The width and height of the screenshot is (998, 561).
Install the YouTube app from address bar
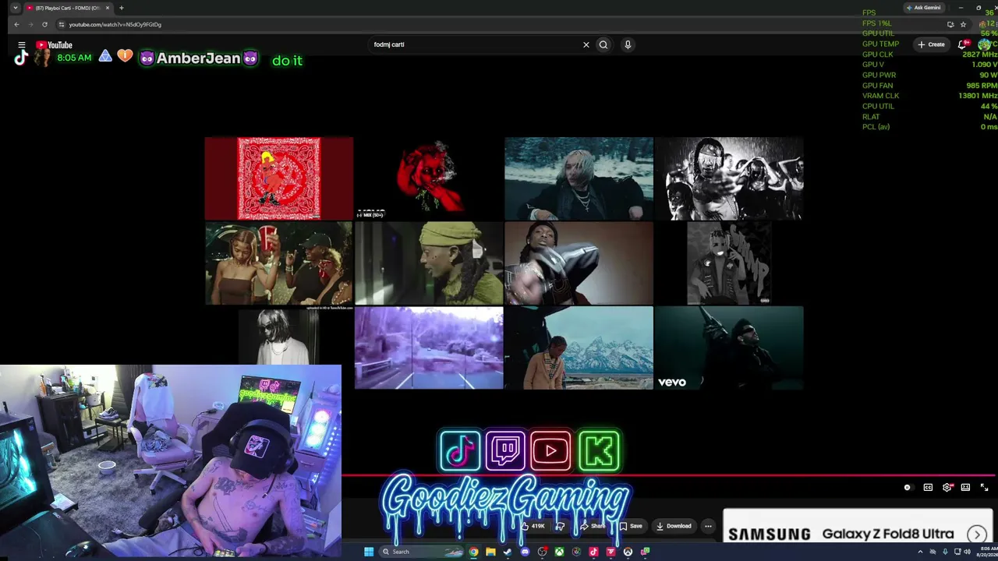point(950,24)
